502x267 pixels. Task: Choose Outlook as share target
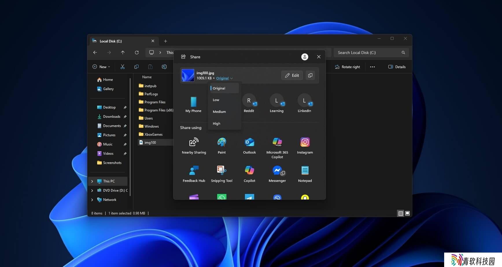point(249,145)
